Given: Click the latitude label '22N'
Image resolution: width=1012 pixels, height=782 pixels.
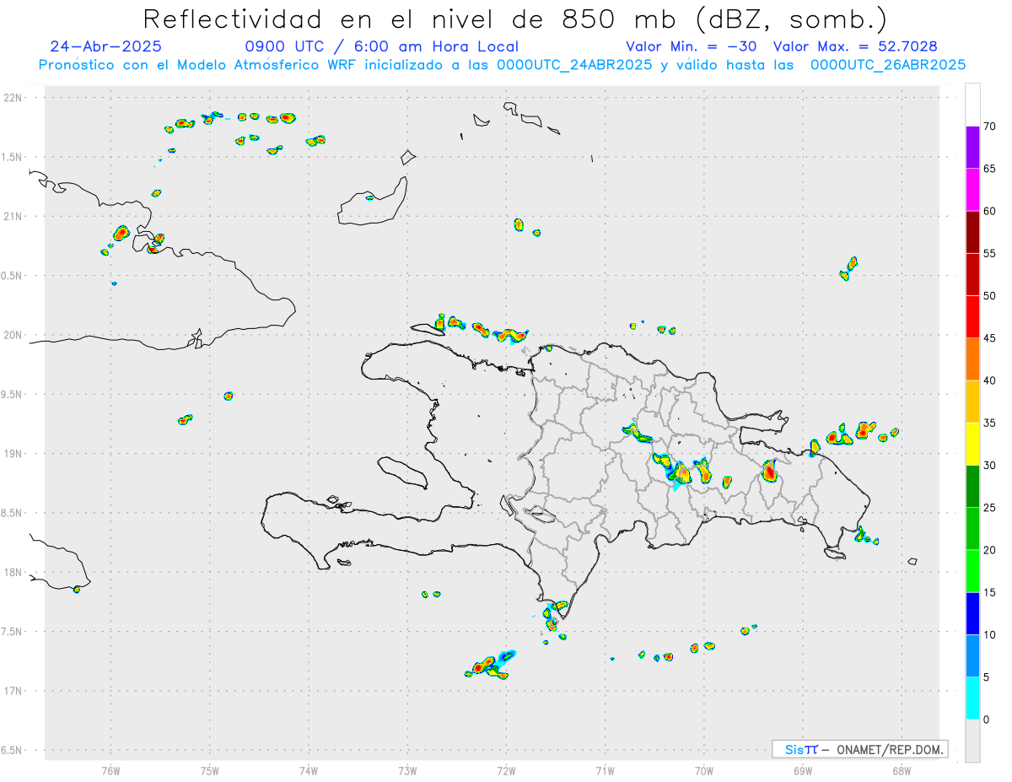Looking at the screenshot, I should tap(14, 98).
